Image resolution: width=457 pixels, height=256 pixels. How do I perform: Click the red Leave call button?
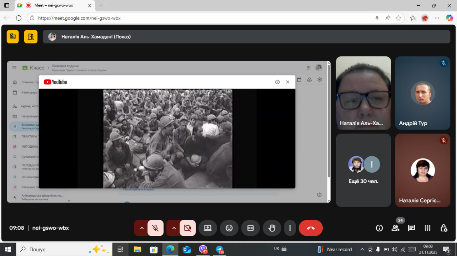tap(311, 228)
